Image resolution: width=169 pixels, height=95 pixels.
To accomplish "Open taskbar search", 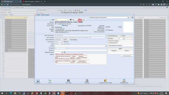I will click(6, 93).
